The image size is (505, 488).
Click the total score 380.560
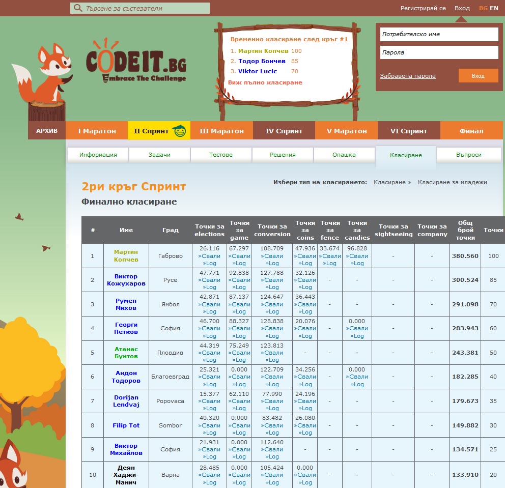coord(465,256)
